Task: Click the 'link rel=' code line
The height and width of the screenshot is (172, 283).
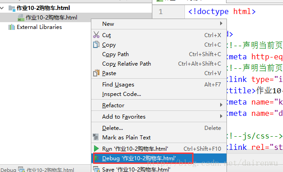Action: click(255, 147)
